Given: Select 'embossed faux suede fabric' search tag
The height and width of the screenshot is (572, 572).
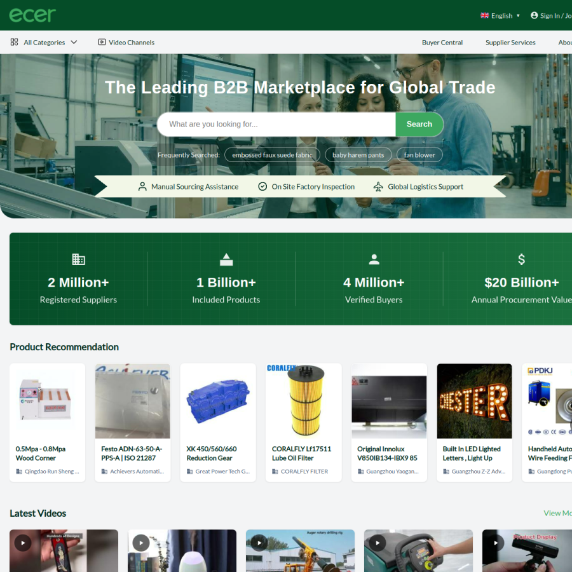Looking at the screenshot, I should pyautogui.click(x=272, y=155).
